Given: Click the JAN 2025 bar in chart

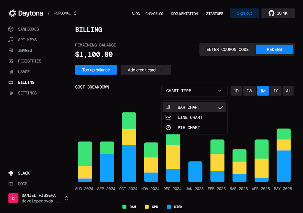Looking at the screenshot, I should coord(195,172).
